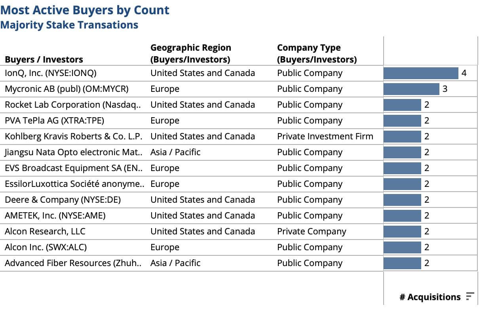Image resolution: width=479 pixels, height=312 pixels.
Task: Click the Company Type column header
Action: [317, 53]
